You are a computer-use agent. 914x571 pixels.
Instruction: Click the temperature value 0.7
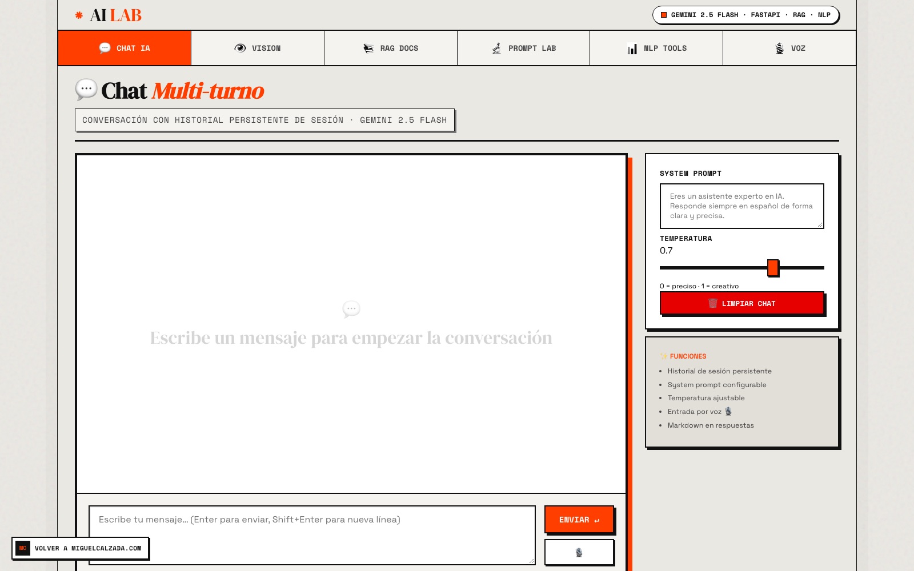pyautogui.click(x=666, y=251)
